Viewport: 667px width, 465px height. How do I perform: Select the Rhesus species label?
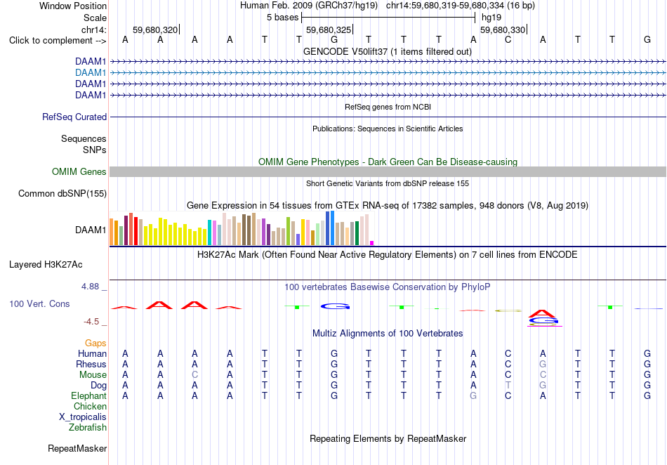tap(91, 364)
